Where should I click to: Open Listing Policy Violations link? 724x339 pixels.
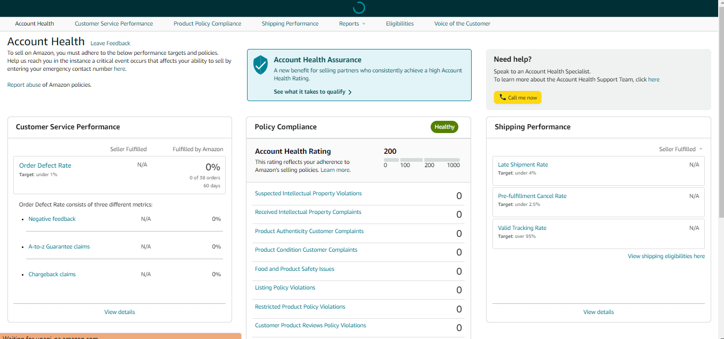(285, 287)
